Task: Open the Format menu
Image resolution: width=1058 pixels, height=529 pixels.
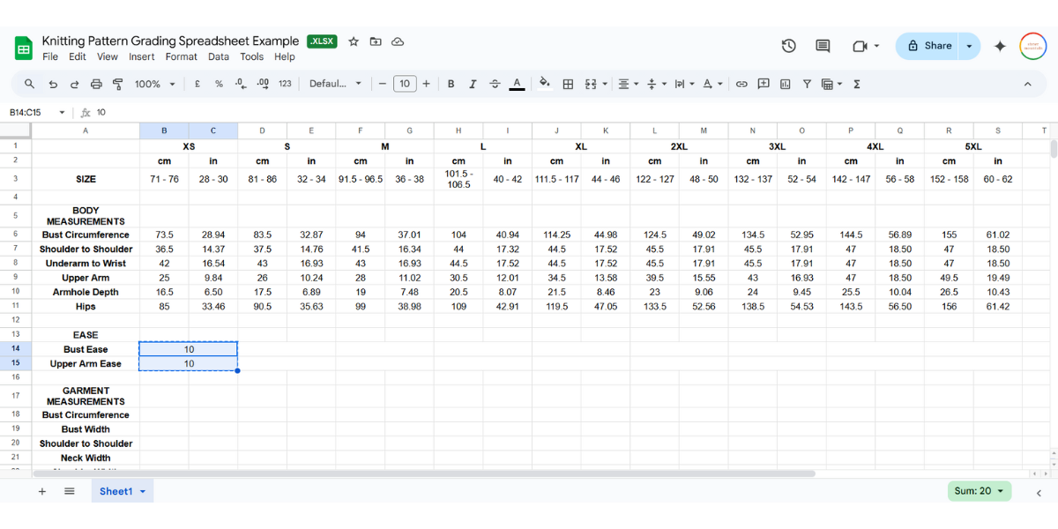Action: (x=182, y=56)
